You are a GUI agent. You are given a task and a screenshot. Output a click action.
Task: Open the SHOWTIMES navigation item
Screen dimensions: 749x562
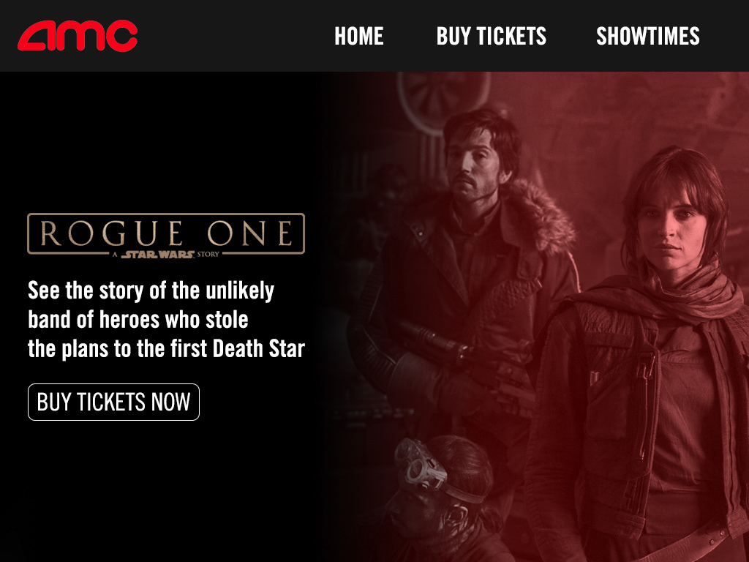648,37
